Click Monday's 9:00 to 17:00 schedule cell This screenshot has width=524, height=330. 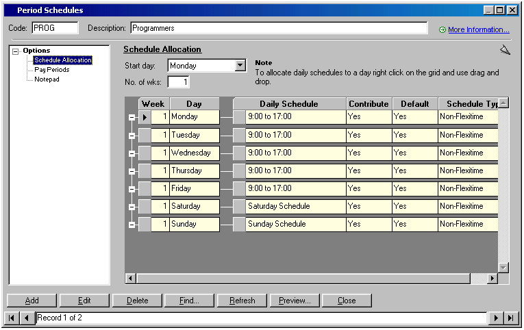(296, 117)
